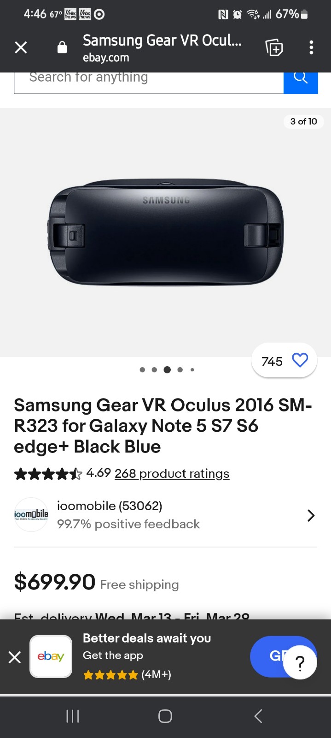Tap the padlock site security icon
This screenshot has height=738, width=331.
point(62,48)
